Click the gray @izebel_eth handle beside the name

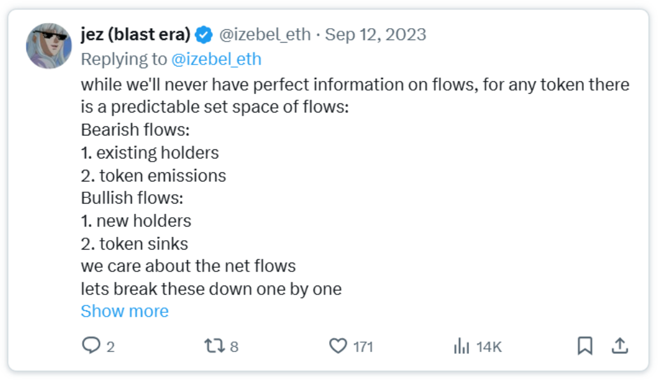click(265, 34)
